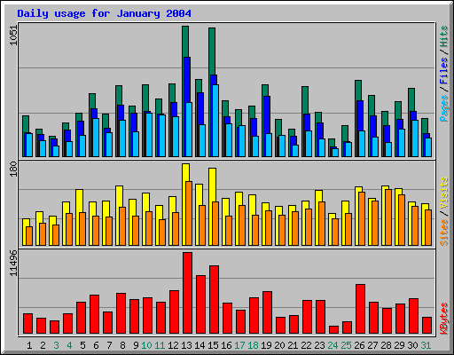Screen dimensions: 454x355
Task: Click the tallest red KBytes bar on day 13
Action: [x=187, y=293]
